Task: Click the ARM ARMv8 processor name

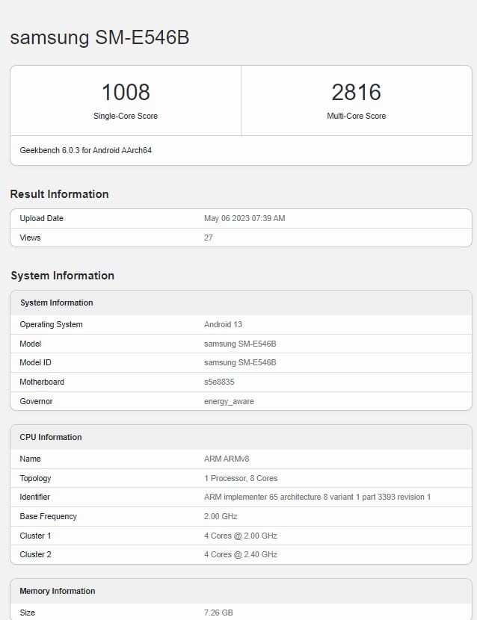Action: (227, 459)
